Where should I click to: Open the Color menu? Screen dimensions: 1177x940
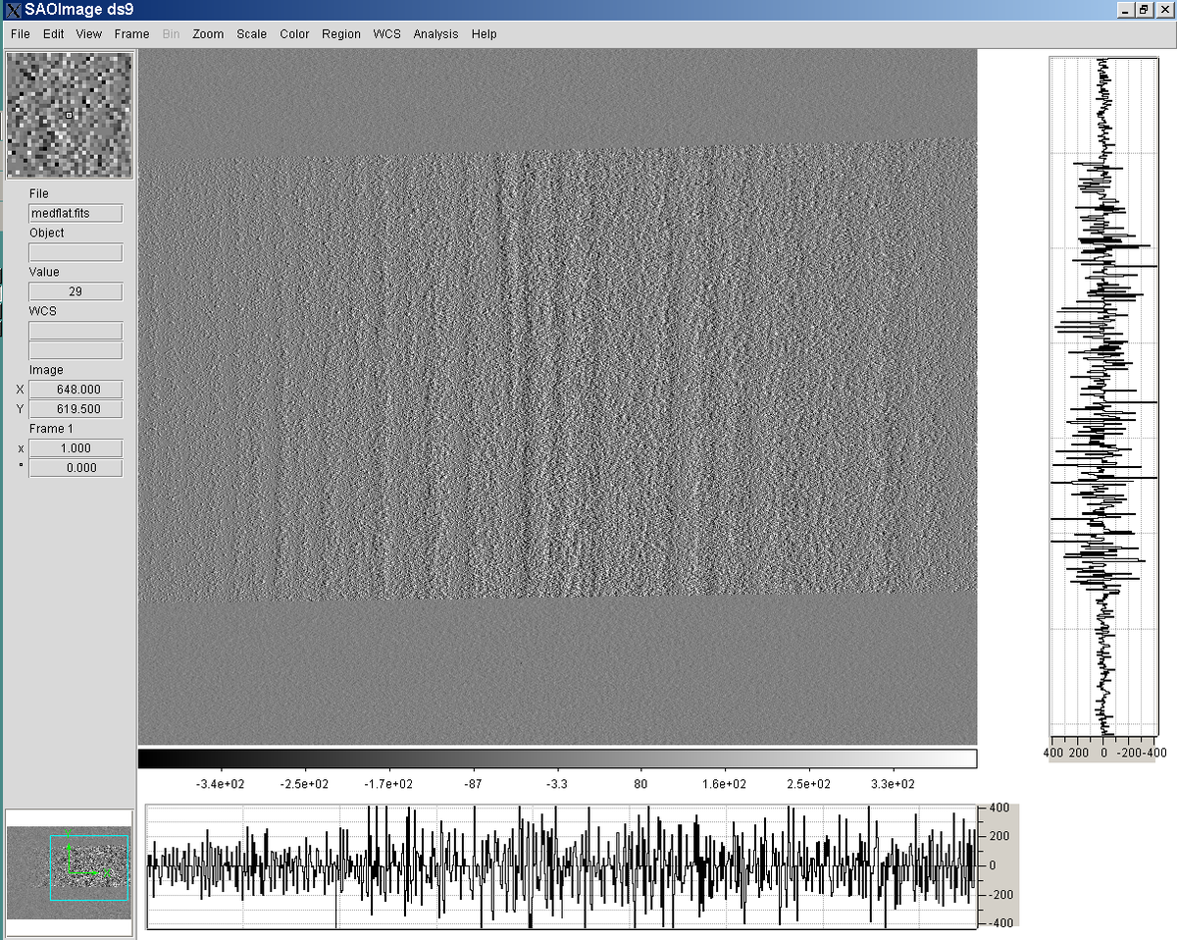tap(293, 33)
